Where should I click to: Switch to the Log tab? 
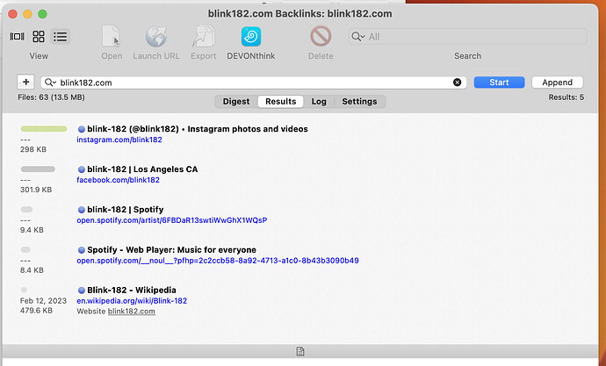(319, 102)
